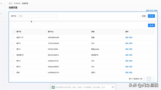161x90 pixels.
Task: Click 删除 in the 测试租户B row
Action: [131, 55]
